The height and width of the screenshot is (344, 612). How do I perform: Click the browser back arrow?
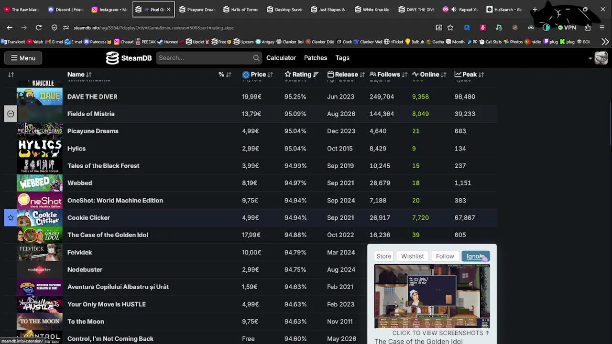point(10,28)
